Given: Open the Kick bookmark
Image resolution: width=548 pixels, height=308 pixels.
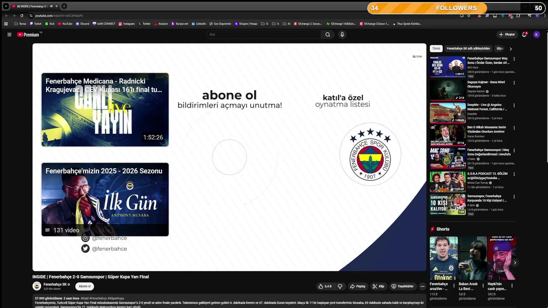Looking at the screenshot, I should tap(50, 24).
